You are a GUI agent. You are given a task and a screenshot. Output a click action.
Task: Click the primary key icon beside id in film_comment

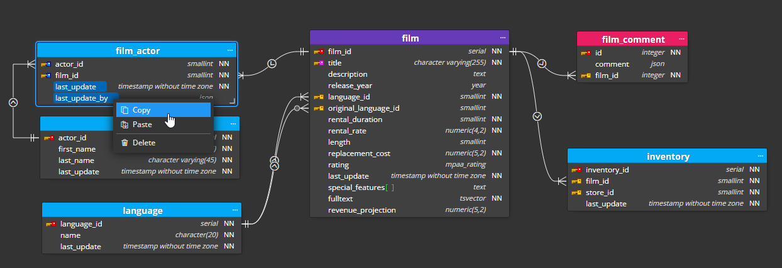pyautogui.click(x=585, y=53)
